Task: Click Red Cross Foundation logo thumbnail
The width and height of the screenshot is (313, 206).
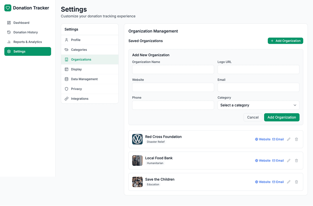Action: click(x=137, y=139)
